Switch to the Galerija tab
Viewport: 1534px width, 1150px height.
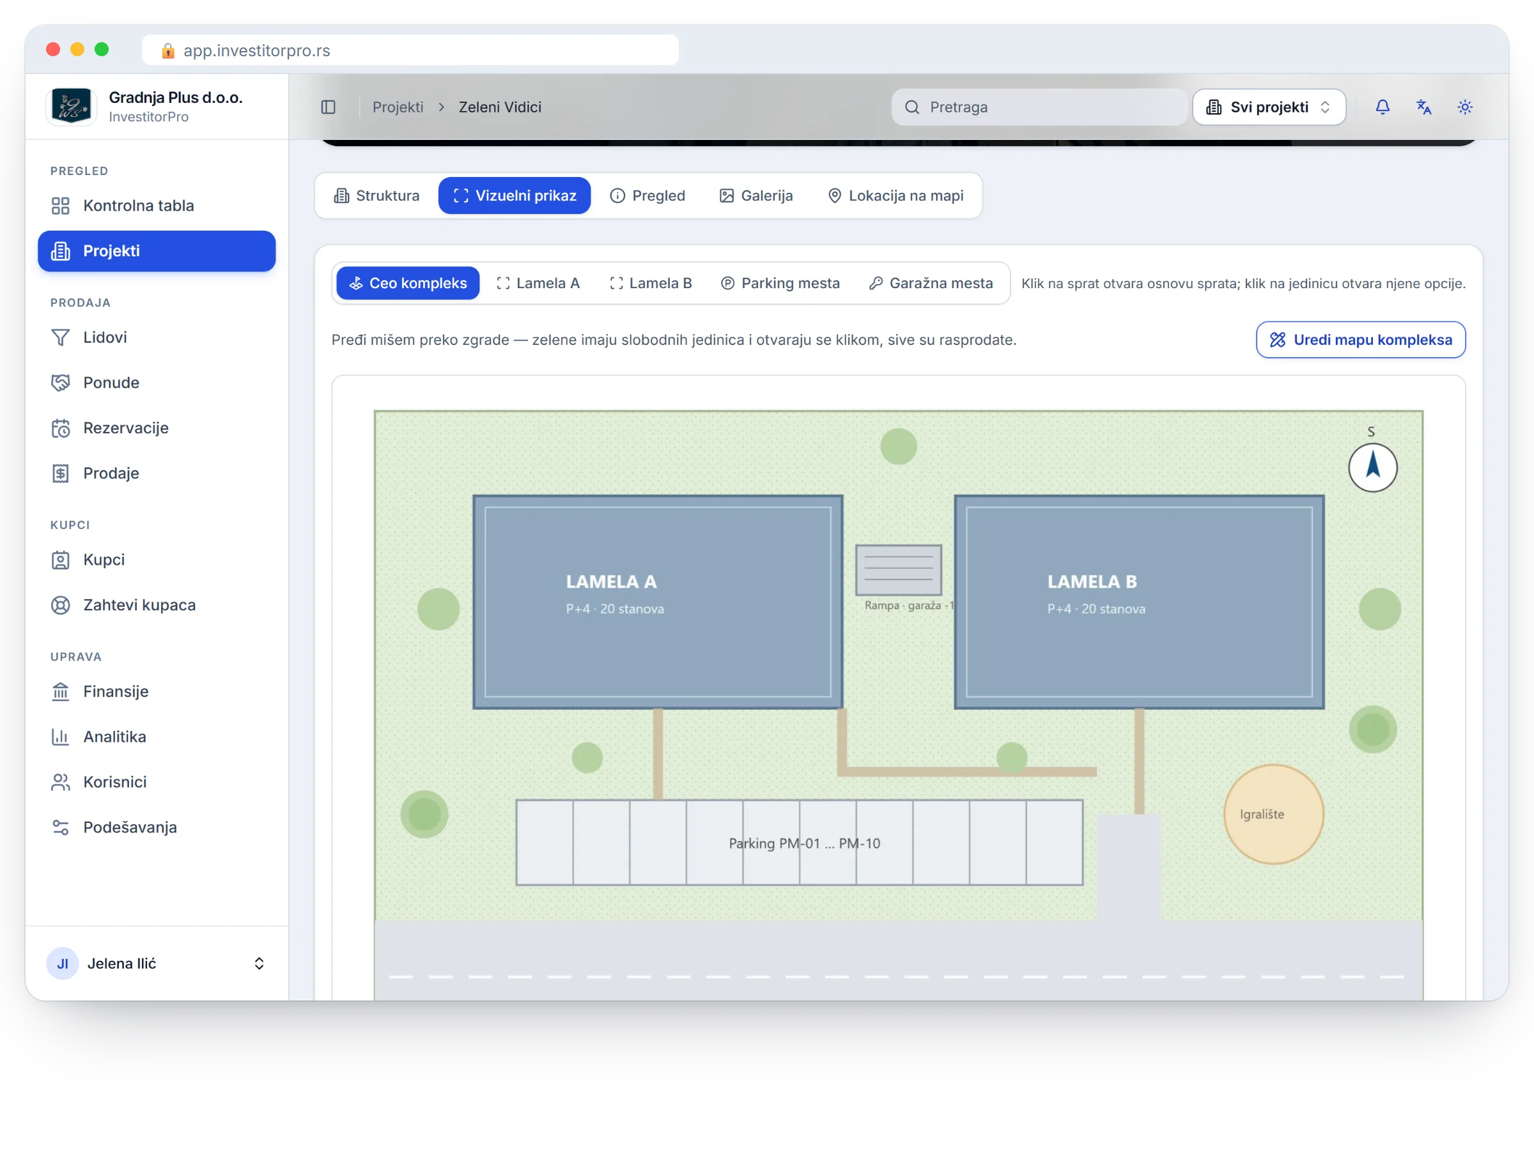pyautogui.click(x=756, y=195)
